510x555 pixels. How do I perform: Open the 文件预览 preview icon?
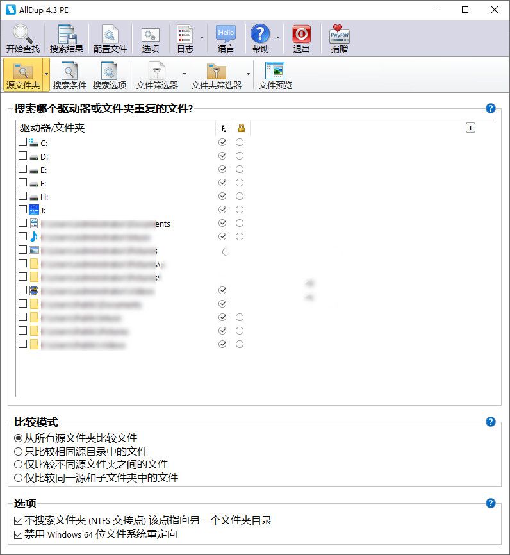coord(275,70)
